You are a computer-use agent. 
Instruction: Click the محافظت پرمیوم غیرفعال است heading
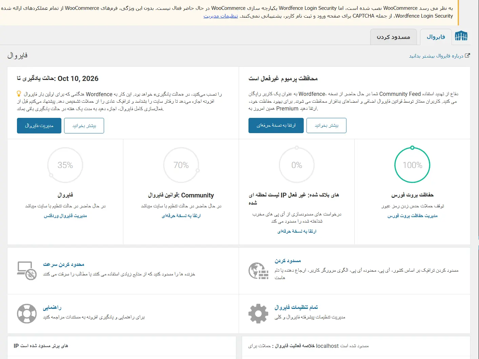[x=283, y=79]
